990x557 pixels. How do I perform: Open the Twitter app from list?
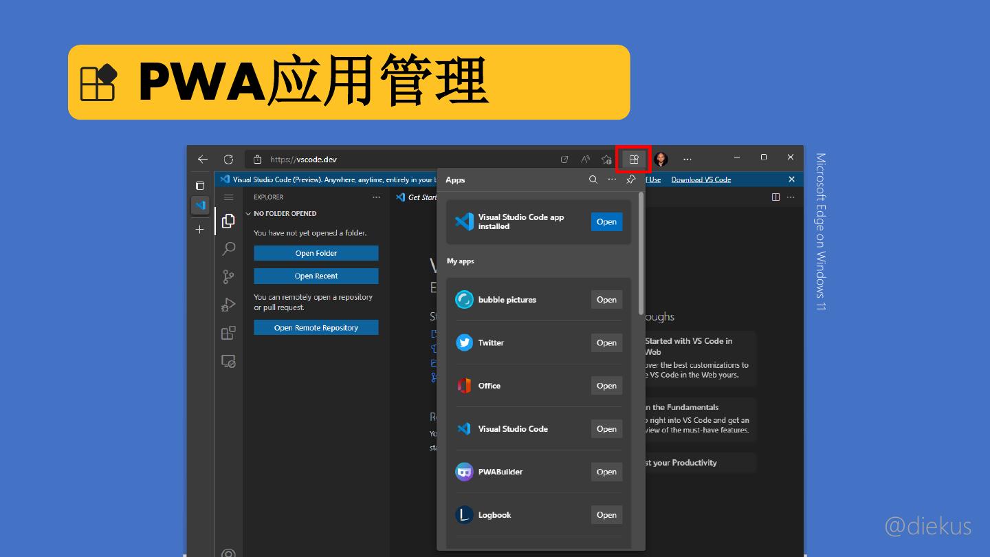[606, 342]
